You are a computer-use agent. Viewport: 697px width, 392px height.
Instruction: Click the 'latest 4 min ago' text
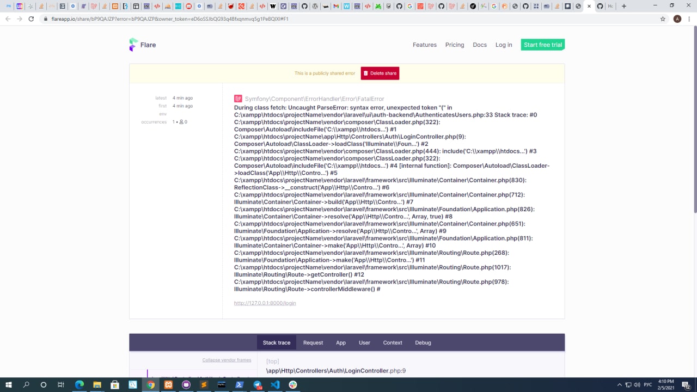[x=174, y=98]
